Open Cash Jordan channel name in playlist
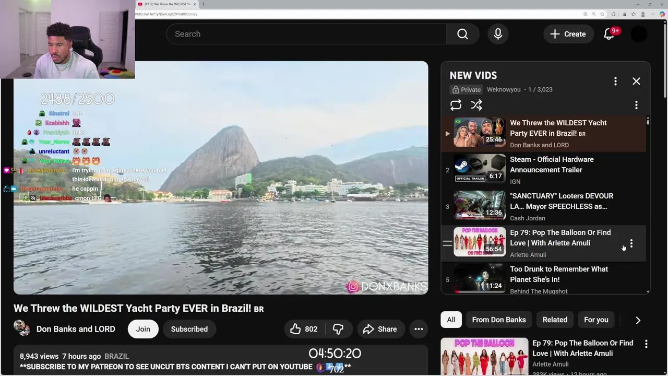Image resolution: width=668 pixels, height=376 pixels. tap(528, 218)
